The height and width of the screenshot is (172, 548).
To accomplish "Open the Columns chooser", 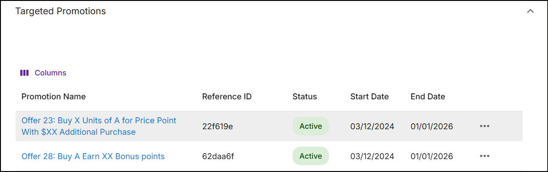I will (x=43, y=73).
